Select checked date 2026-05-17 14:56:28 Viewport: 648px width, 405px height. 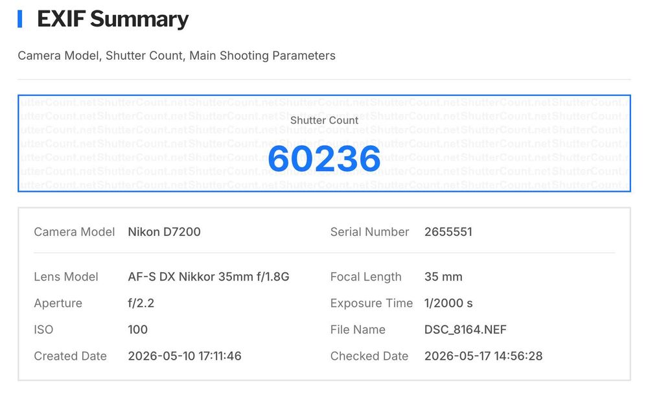(x=483, y=356)
